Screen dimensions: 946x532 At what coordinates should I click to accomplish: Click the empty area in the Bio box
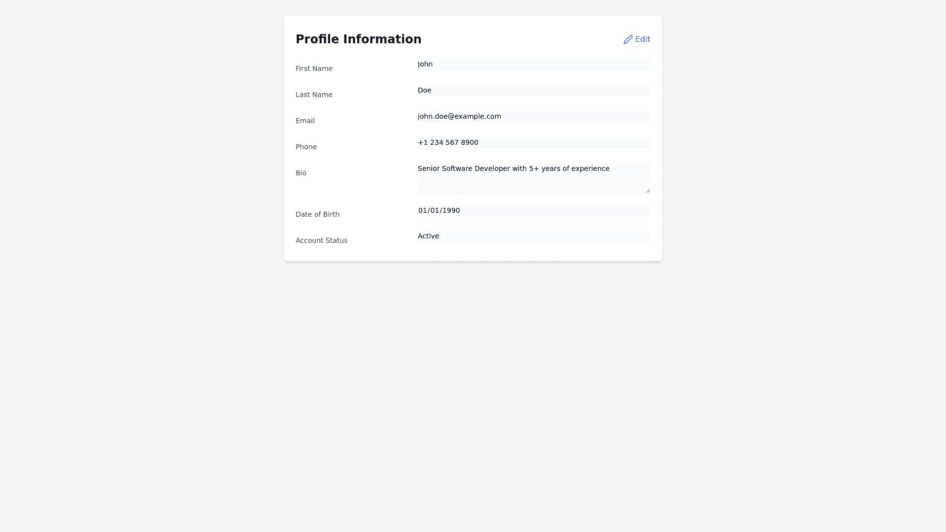click(534, 184)
